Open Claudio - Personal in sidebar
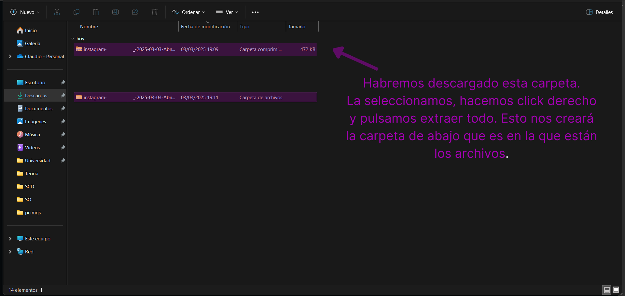The width and height of the screenshot is (625, 296). tap(41, 56)
